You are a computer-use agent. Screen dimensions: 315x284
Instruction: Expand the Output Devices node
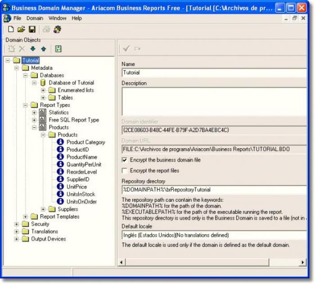point(17,239)
